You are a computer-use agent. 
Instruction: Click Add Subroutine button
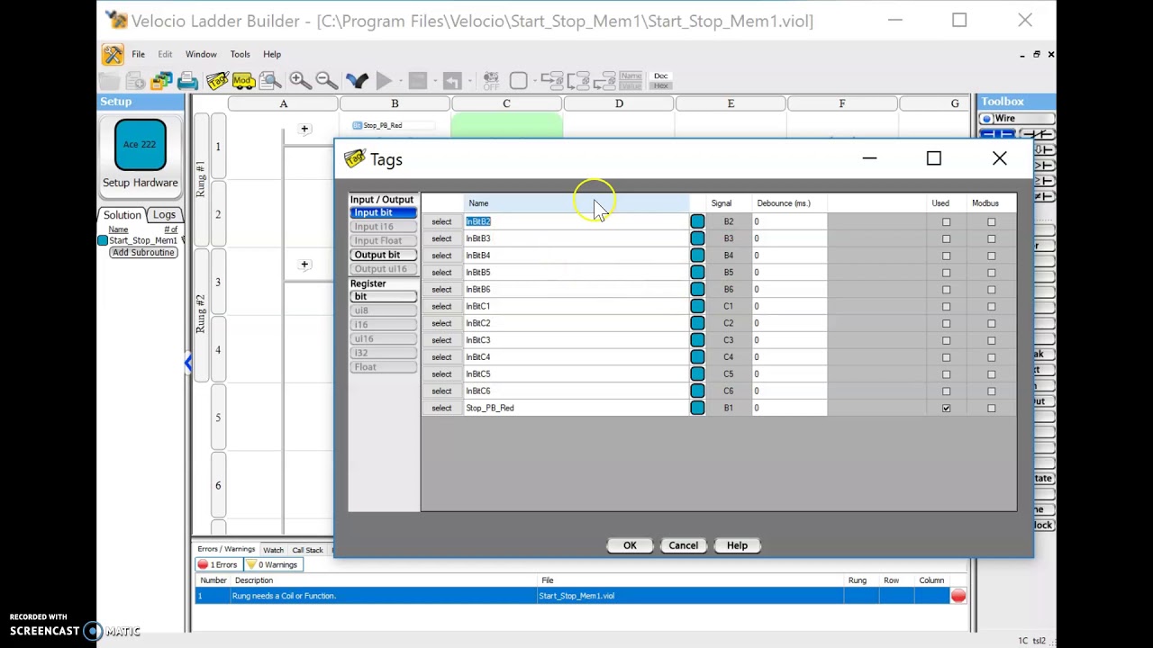[143, 253]
